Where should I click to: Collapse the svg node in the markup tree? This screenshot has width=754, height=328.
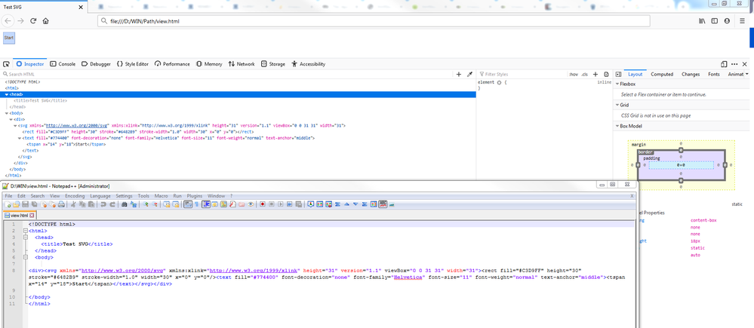tap(15, 125)
